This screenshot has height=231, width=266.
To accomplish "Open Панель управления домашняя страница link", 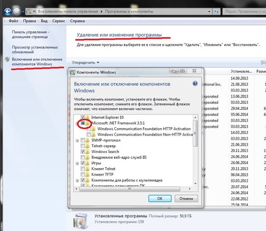I will tap(30, 35).
